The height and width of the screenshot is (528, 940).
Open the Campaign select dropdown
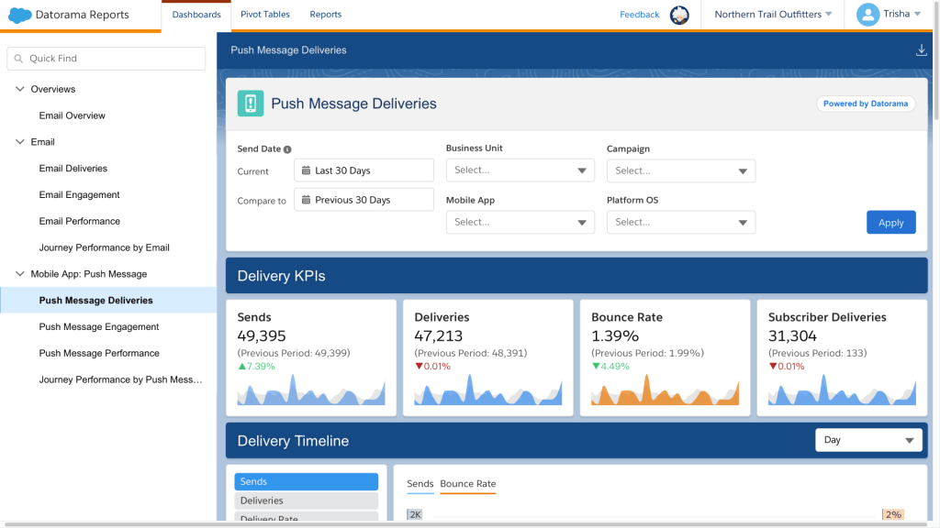[680, 170]
